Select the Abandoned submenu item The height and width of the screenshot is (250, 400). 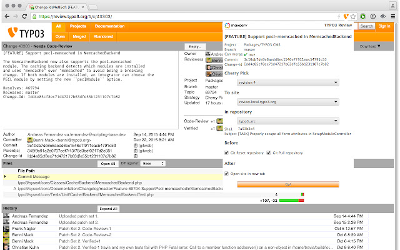(103, 37)
